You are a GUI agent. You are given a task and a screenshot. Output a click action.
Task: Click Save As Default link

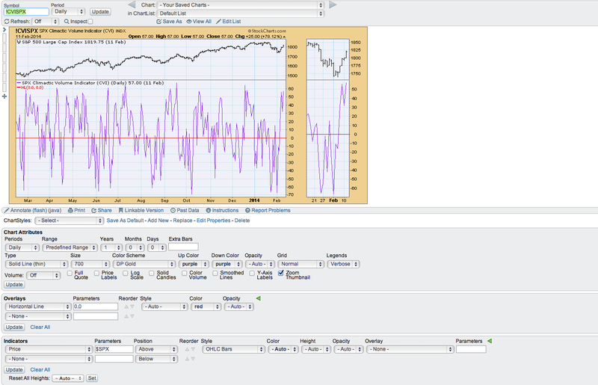pos(125,221)
